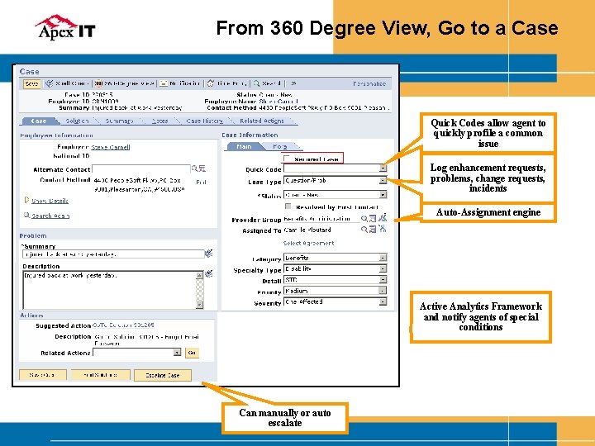The height and width of the screenshot is (446, 595).
Task: Click the Find Solutions button
Action: pos(101,375)
